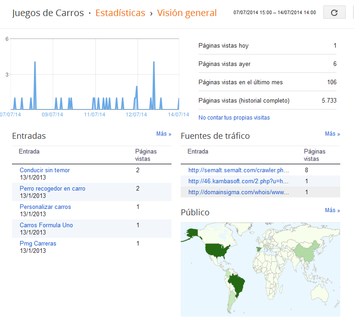
Task: Click the Entrada column header in Fuentes de tráfico
Action: click(198, 151)
